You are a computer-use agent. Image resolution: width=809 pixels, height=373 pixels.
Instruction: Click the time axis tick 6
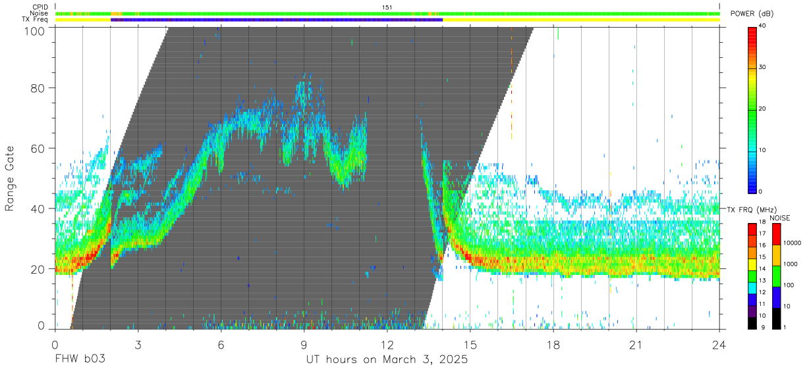pyautogui.click(x=221, y=345)
